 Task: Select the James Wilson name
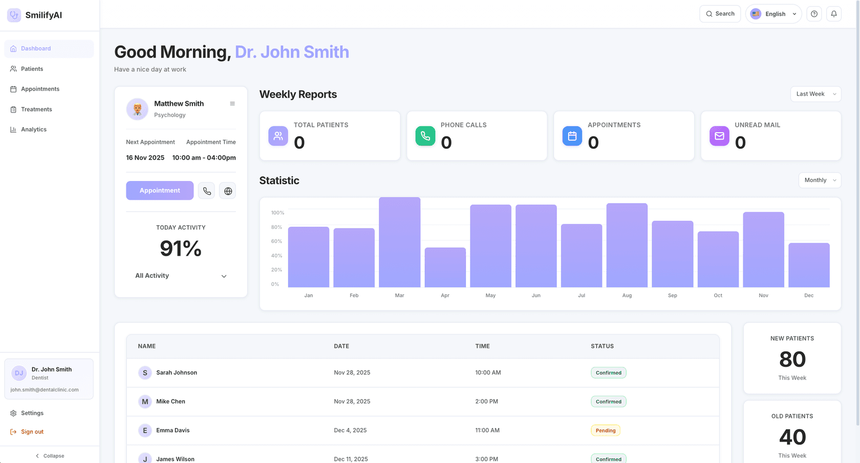coord(175,459)
